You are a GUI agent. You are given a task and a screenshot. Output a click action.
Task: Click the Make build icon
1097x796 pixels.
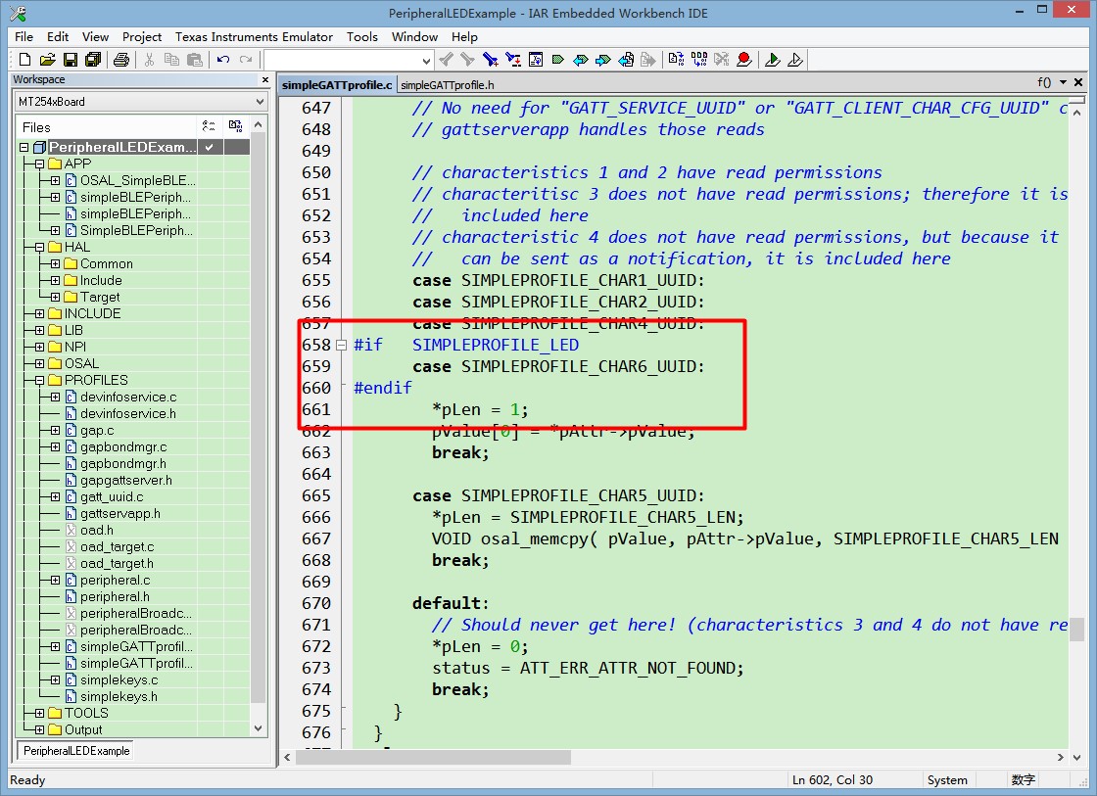click(x=698, y=60)
